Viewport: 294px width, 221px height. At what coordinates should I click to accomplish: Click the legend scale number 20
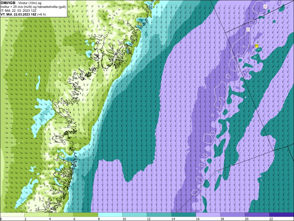pos(247,219)
